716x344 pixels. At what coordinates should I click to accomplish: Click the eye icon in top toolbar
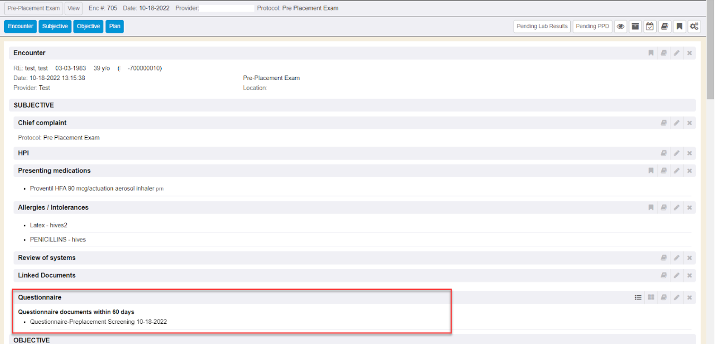(620, 27)
